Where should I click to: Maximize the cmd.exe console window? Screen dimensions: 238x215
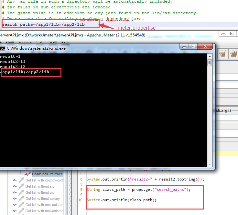point(193,47)
